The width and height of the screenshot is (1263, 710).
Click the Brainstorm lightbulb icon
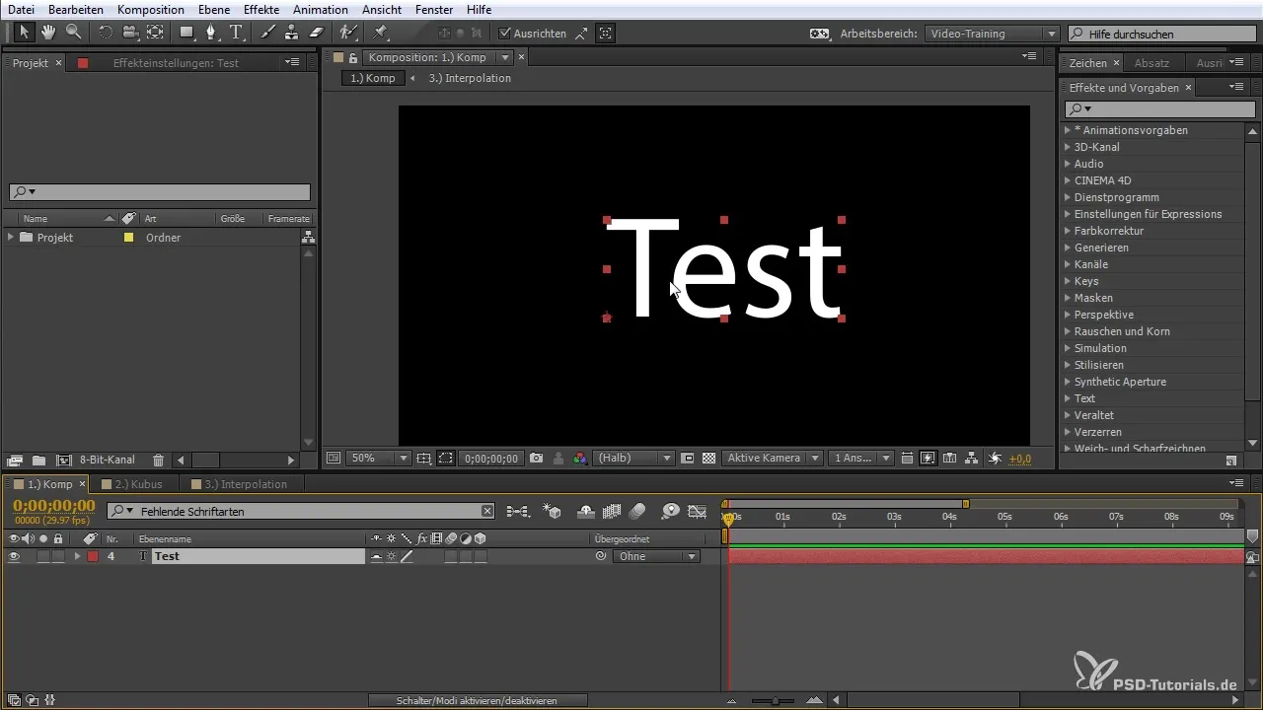tap(670, 511)
